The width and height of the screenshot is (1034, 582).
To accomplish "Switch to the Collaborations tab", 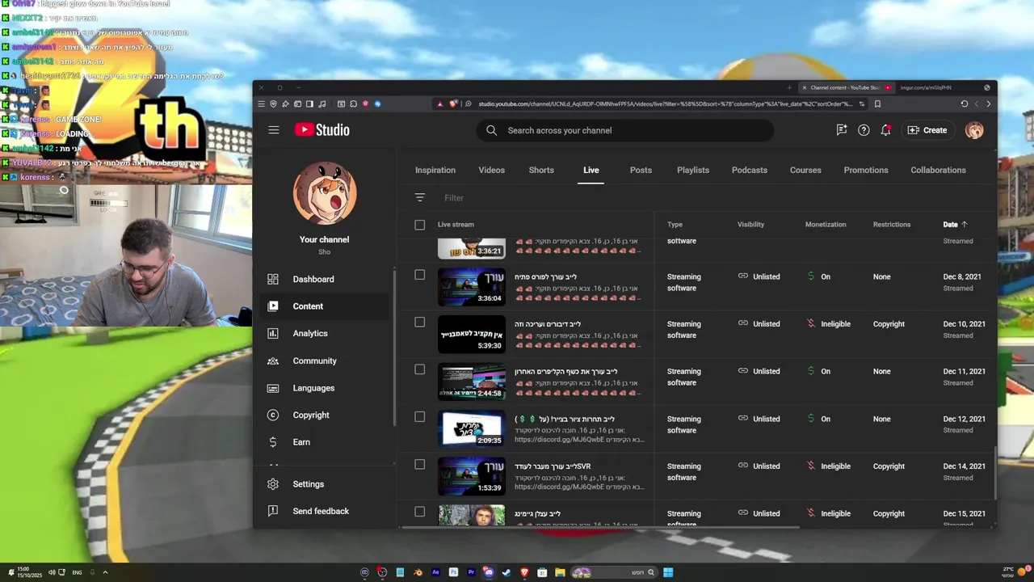I will pos(938,170).
